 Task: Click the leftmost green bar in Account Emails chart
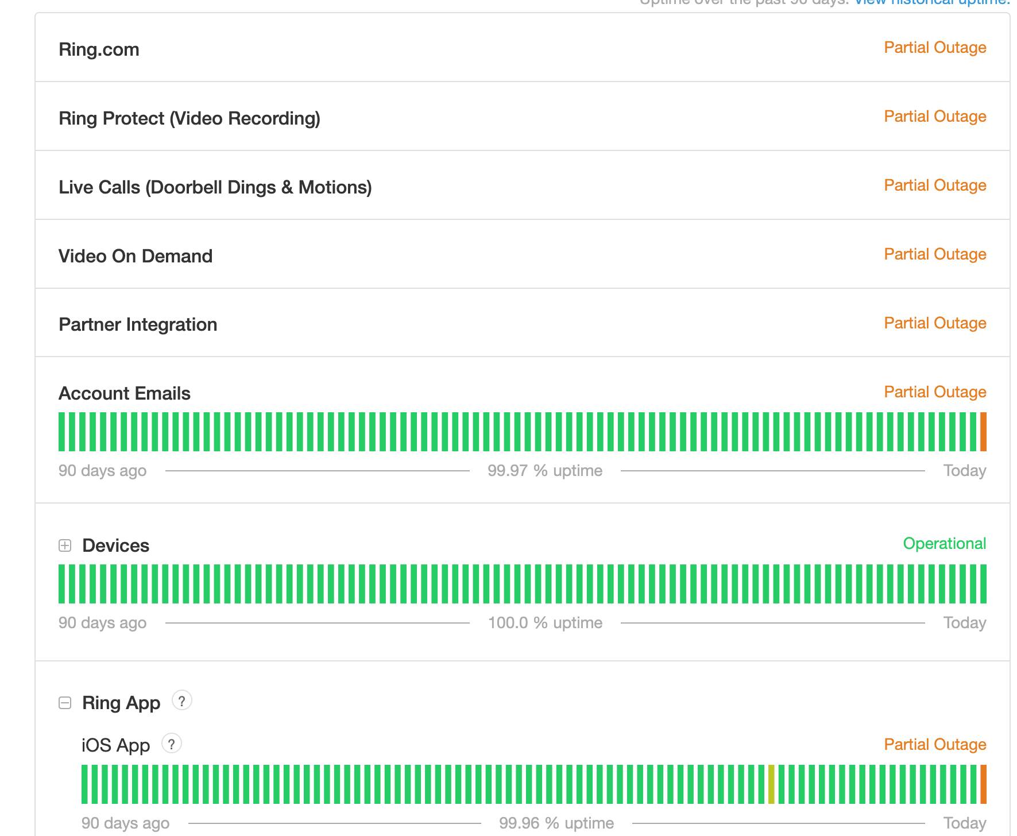(x=61, y=431)
